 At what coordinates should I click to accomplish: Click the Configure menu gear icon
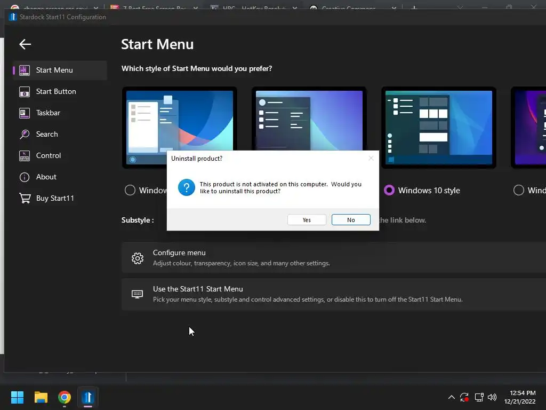pos(138,258)
